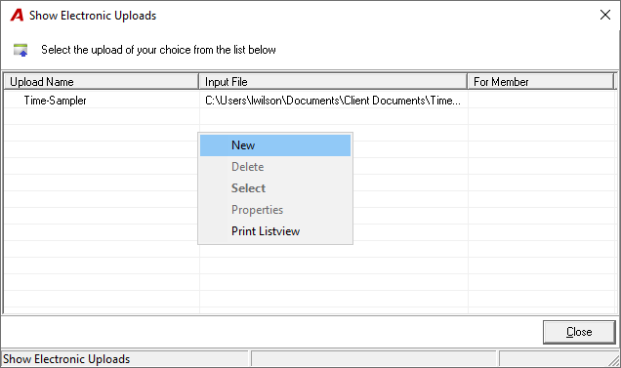Click the red application logo in title bar
Viewport: 621px width, 368px height.
pyautogui.click(x=17, y=16)
